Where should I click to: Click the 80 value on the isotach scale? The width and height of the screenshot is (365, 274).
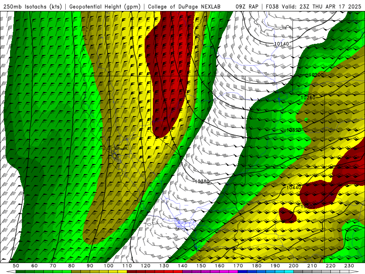(x=72, y=266)
